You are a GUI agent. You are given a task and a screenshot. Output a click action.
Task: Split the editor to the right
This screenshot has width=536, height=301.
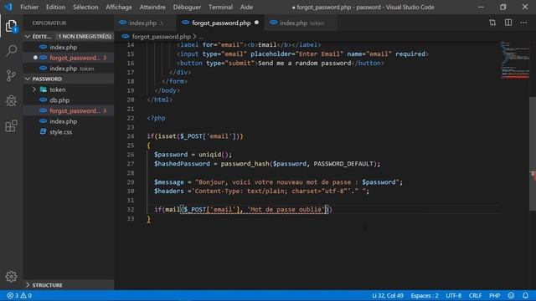pyautogui.click(x=508, y=23)
